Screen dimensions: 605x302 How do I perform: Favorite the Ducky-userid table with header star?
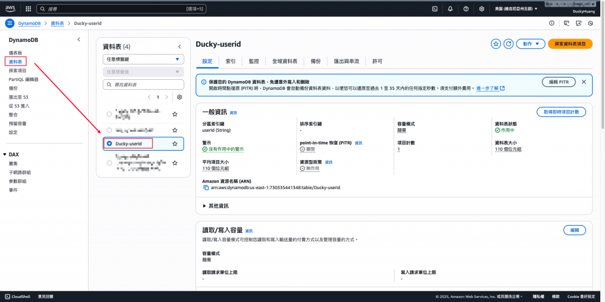tap(496, 44)
